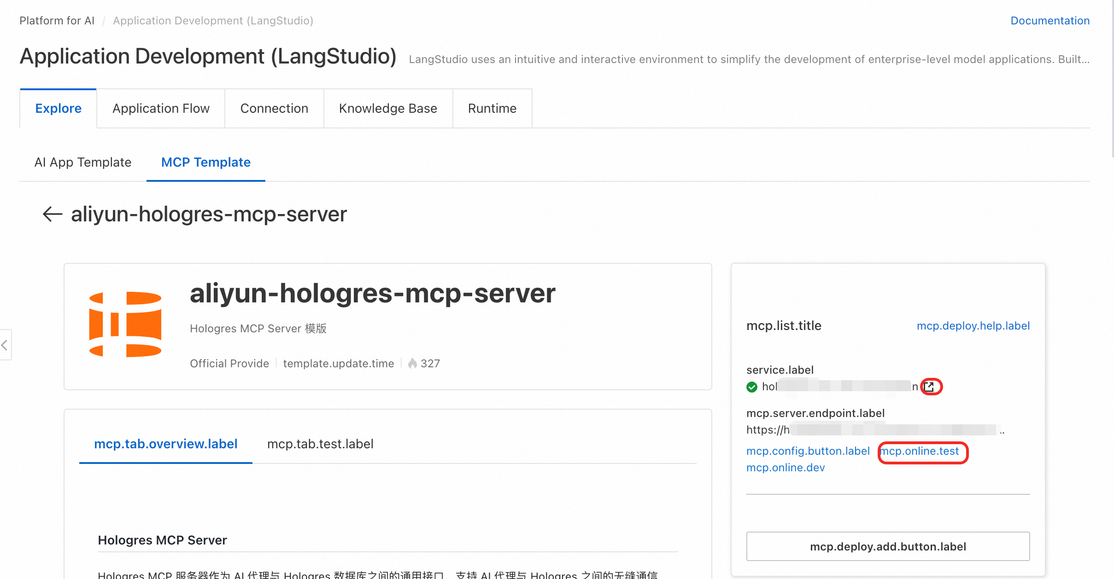Image resolution: width=1114 pixels, height=579 pixels.
Task: Switch to the Application Flow tab
Action: pyautogui.click(x=161, y=109)
